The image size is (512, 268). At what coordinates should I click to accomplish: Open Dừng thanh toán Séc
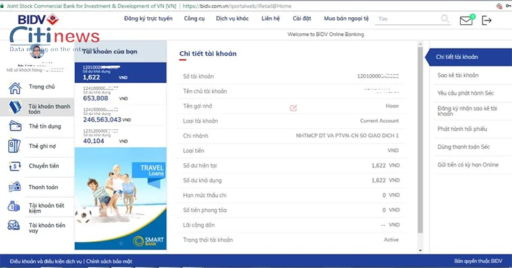[x=463, y=147]
